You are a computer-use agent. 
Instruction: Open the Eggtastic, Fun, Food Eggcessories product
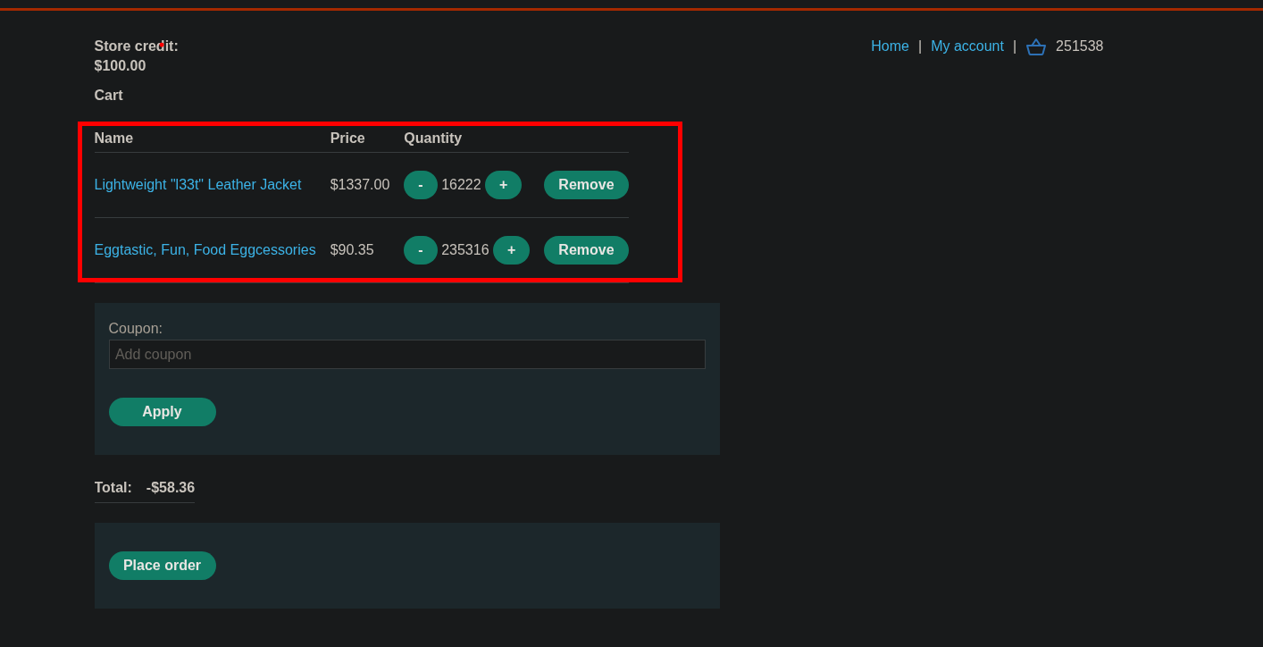coord(205,250)
